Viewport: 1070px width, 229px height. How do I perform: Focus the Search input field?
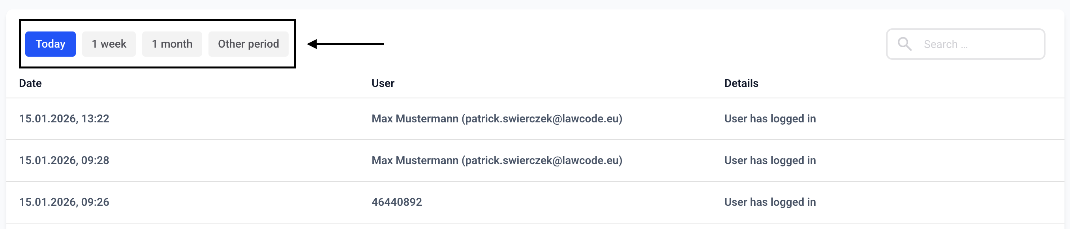coord(965,44)
